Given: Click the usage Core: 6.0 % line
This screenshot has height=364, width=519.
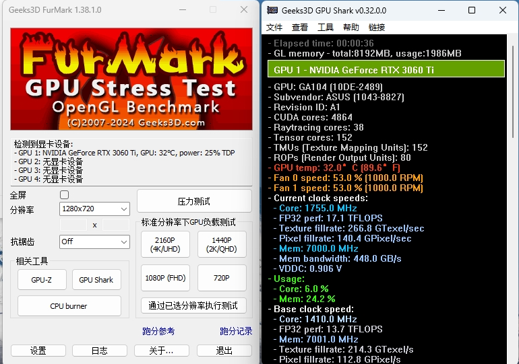Looking at the screenshot, I should 301,289.
